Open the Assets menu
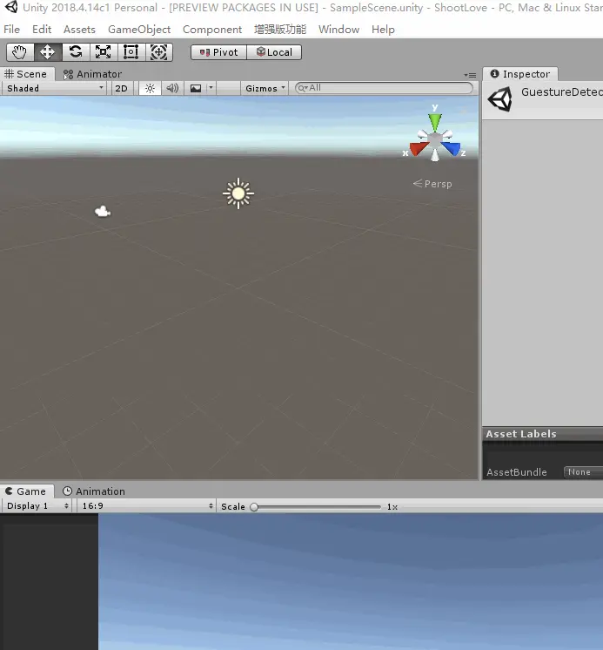The image size is (603, 650). pos(79,30)
